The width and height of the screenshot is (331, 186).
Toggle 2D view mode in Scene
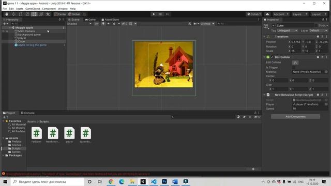pos(97,24)
